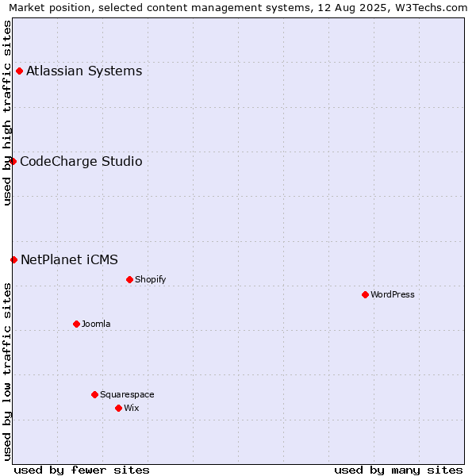Click the Wix red data point
Image resolution: width=476 pixels, height=476 pixels.
tap(119, 408)
